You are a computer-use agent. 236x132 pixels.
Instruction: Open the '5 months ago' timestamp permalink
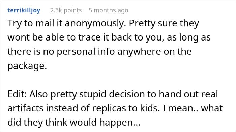point(108,10)
